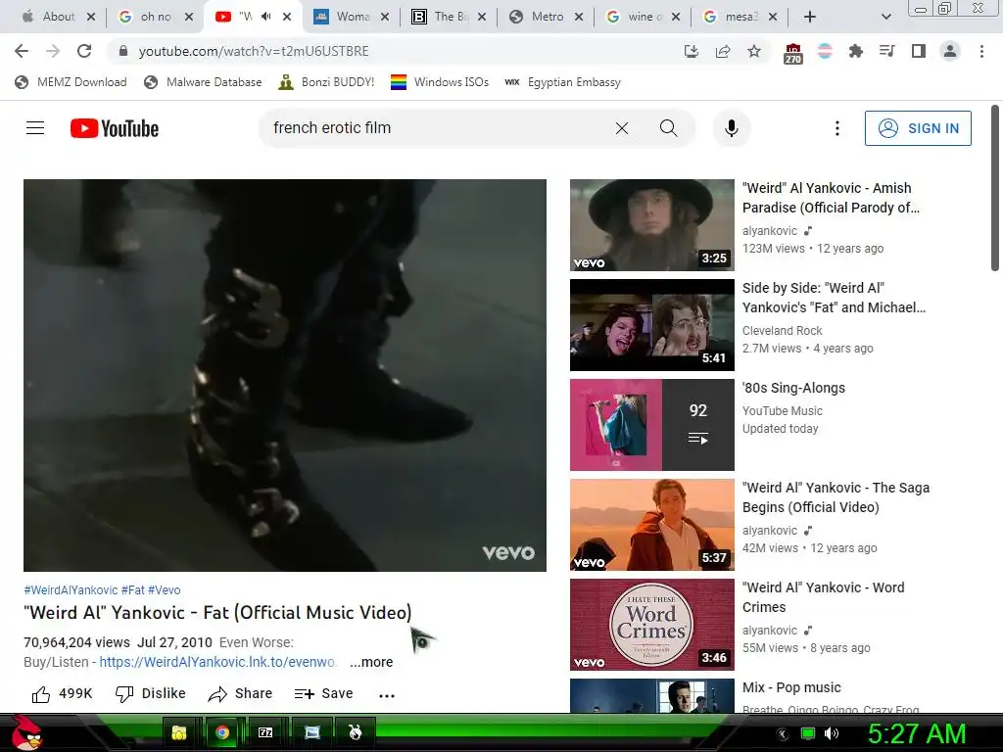This screenshot has width=1003, height=752.
Task: Open a new tab with plus button
Action: (x=809, y=17)
